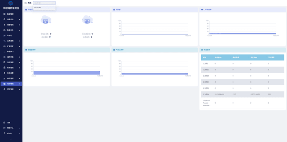The width and height of the screenshot is (287, 142).
Task: Open 数据管理 from the sidebar icon
Action: point(5,14)
